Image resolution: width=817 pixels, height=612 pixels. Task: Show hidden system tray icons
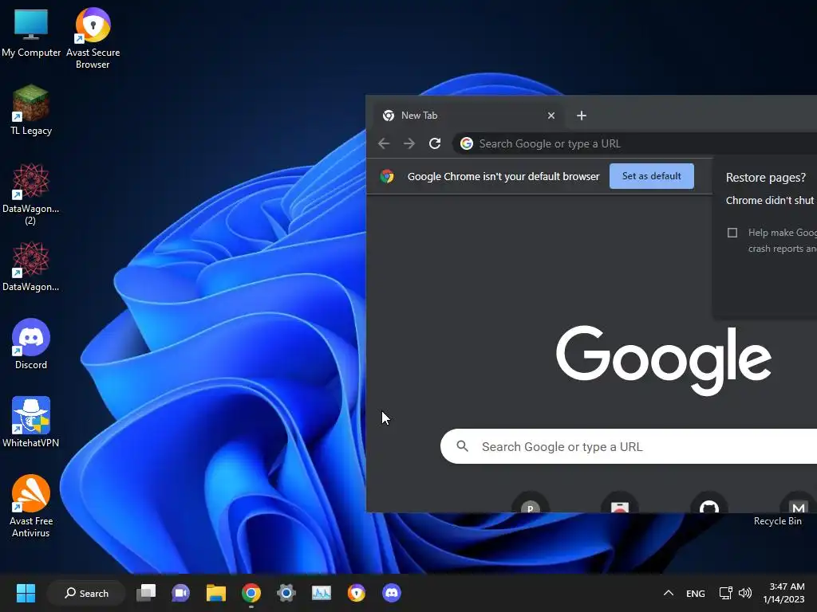tap(669, 593)
